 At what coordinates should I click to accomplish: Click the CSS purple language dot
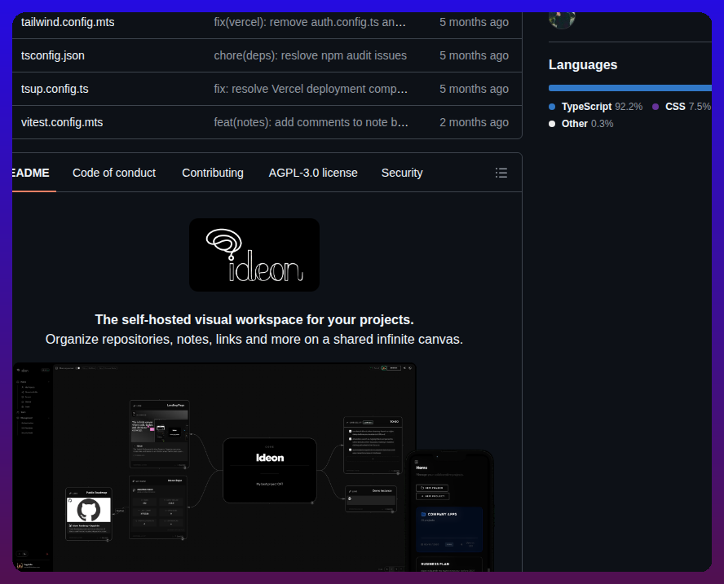(656, 107)
